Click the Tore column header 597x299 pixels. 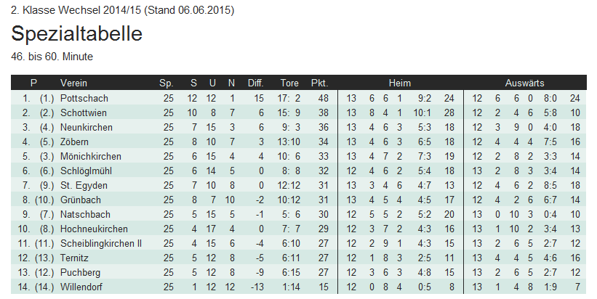tap(289, 83)
